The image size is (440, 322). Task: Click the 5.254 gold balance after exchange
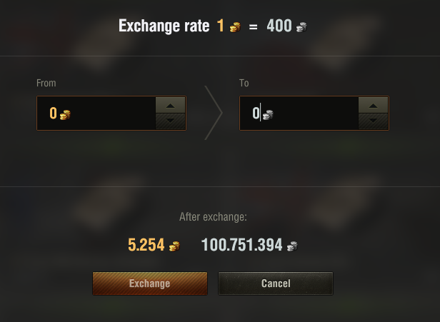pyautogui.click(x=146, y=245)
